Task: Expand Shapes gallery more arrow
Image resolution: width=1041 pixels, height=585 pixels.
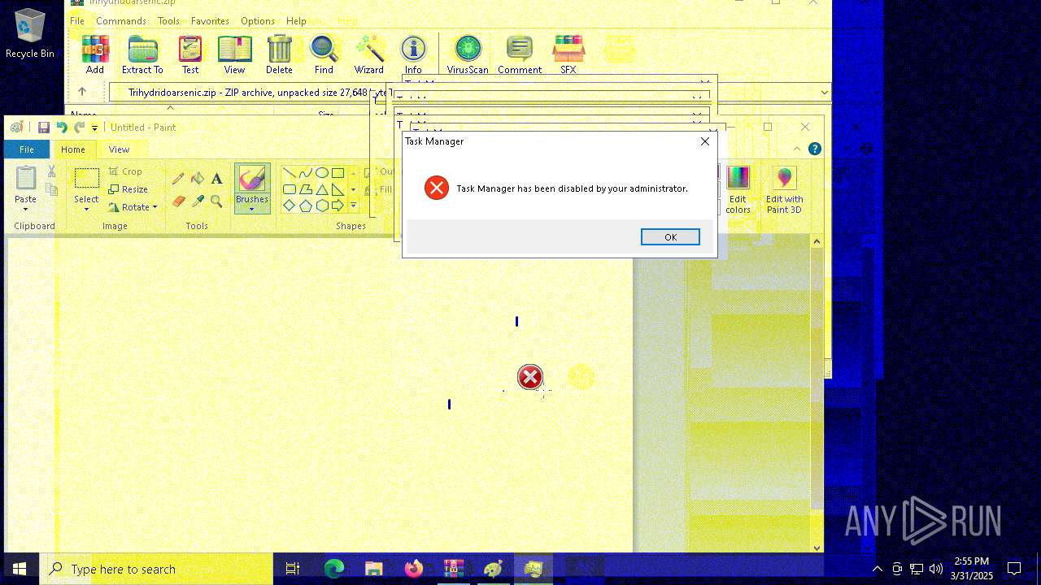Action: pos(353,206)
